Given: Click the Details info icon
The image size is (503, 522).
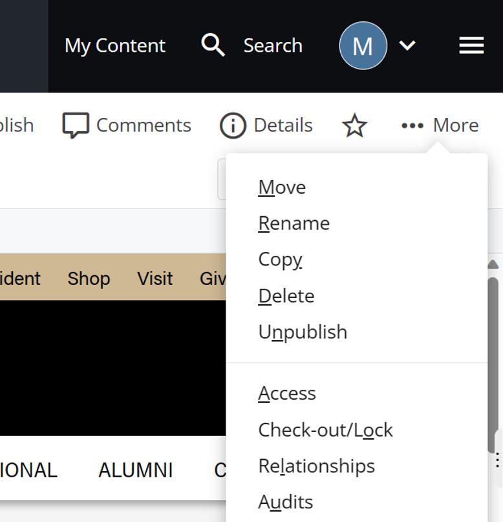Looking at the screenshot, I should point(233,125).
